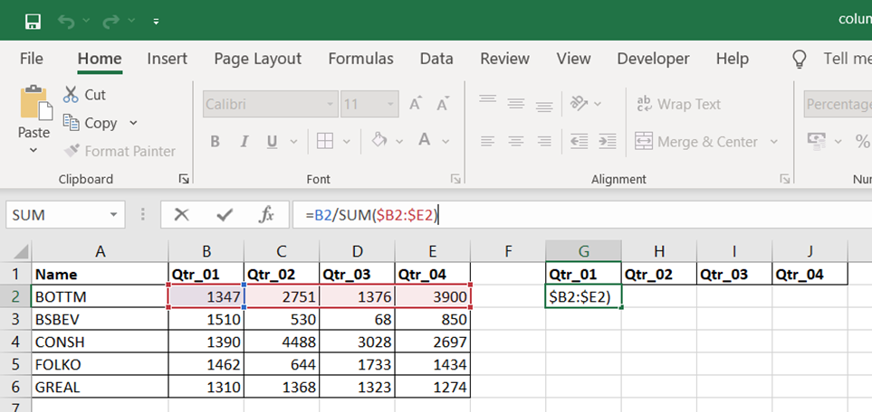The width and height of the screenshot is (872, 412).
Task: Expand the Name Box dropdown arrow
Action: 114,215
